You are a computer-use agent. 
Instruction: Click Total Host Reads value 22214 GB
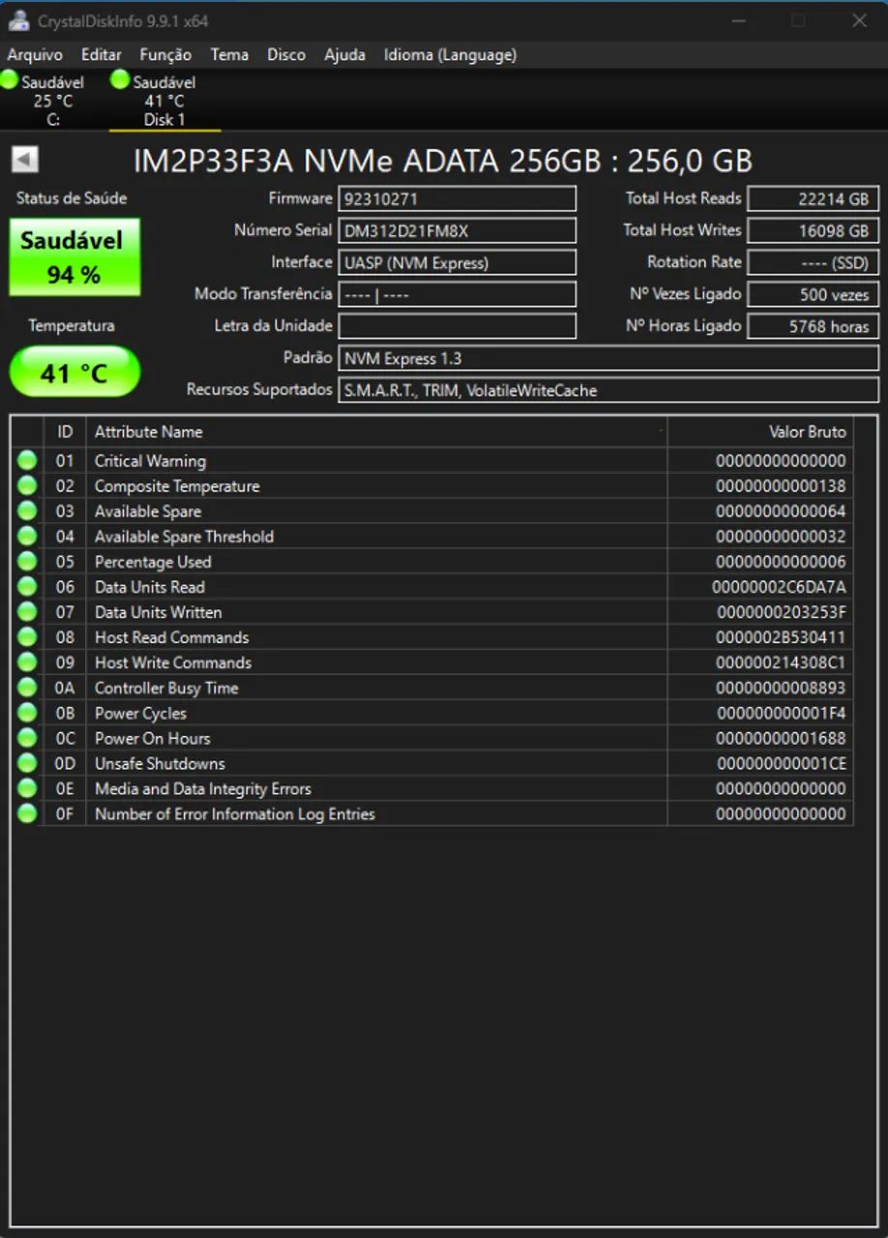(813, 198)
